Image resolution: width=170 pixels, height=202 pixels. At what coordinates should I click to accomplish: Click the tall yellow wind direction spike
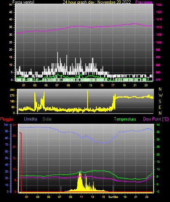tap(88, 100)
